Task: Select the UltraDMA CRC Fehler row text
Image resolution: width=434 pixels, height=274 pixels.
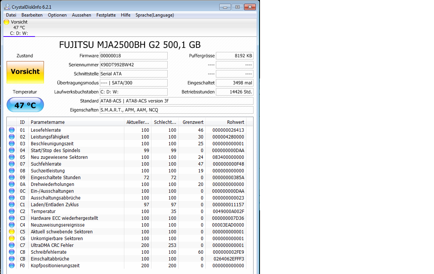Action: 52,245
